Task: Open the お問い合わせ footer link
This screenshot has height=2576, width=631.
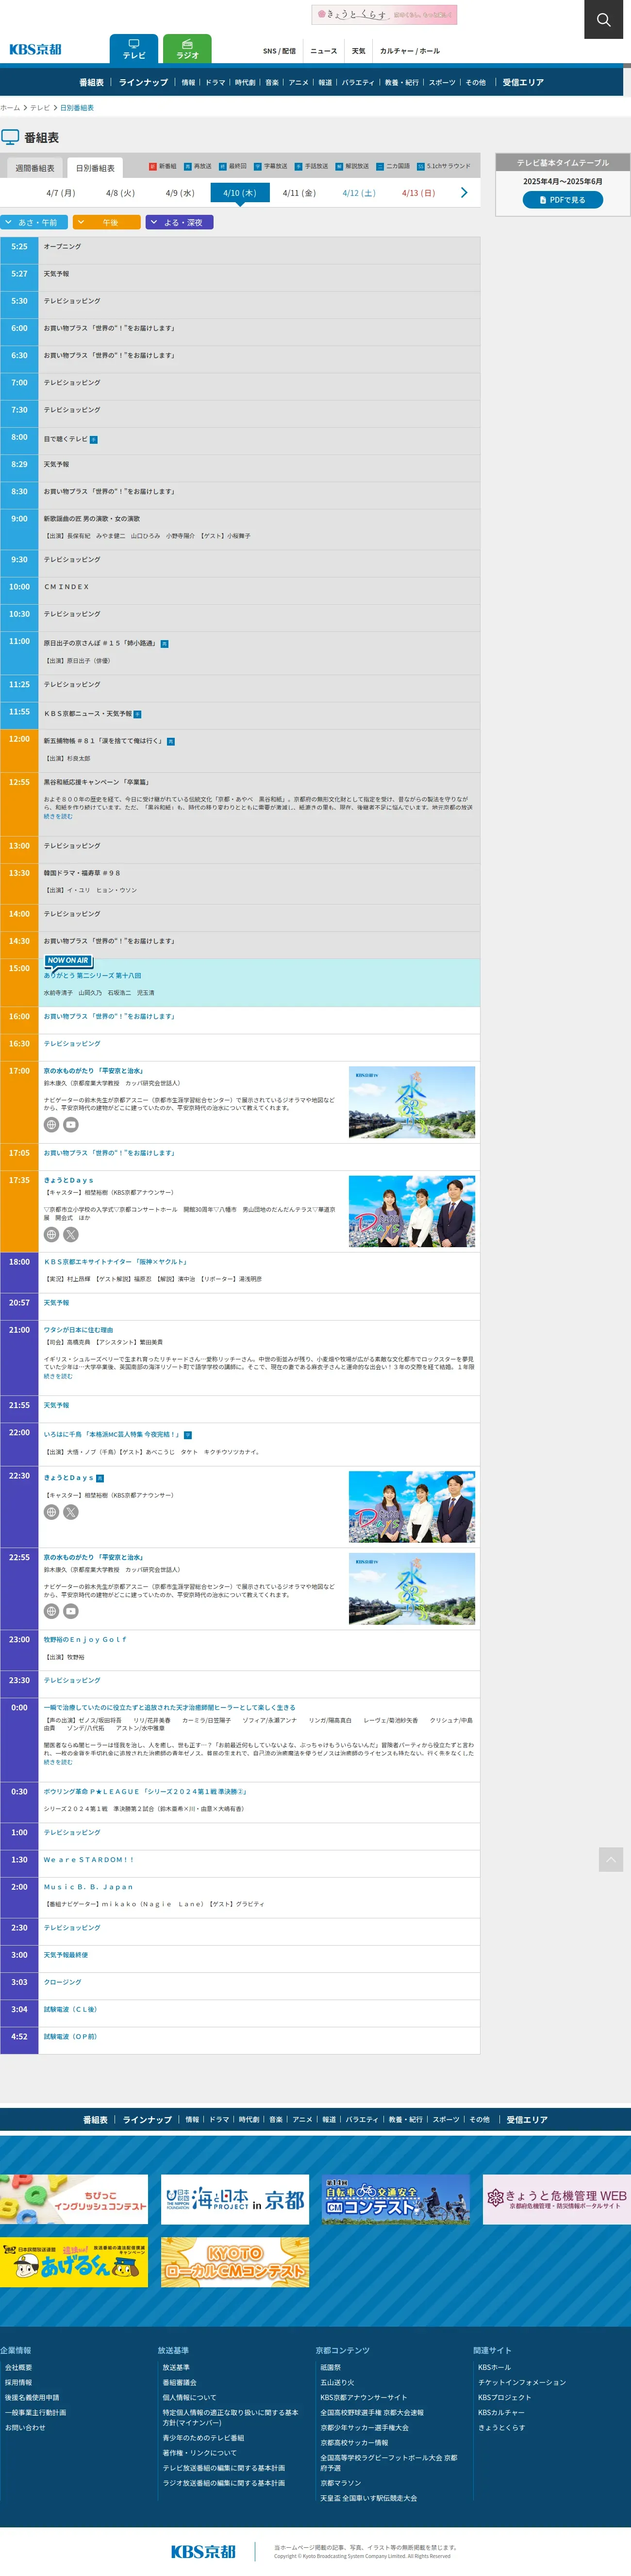Action: 25,2427
